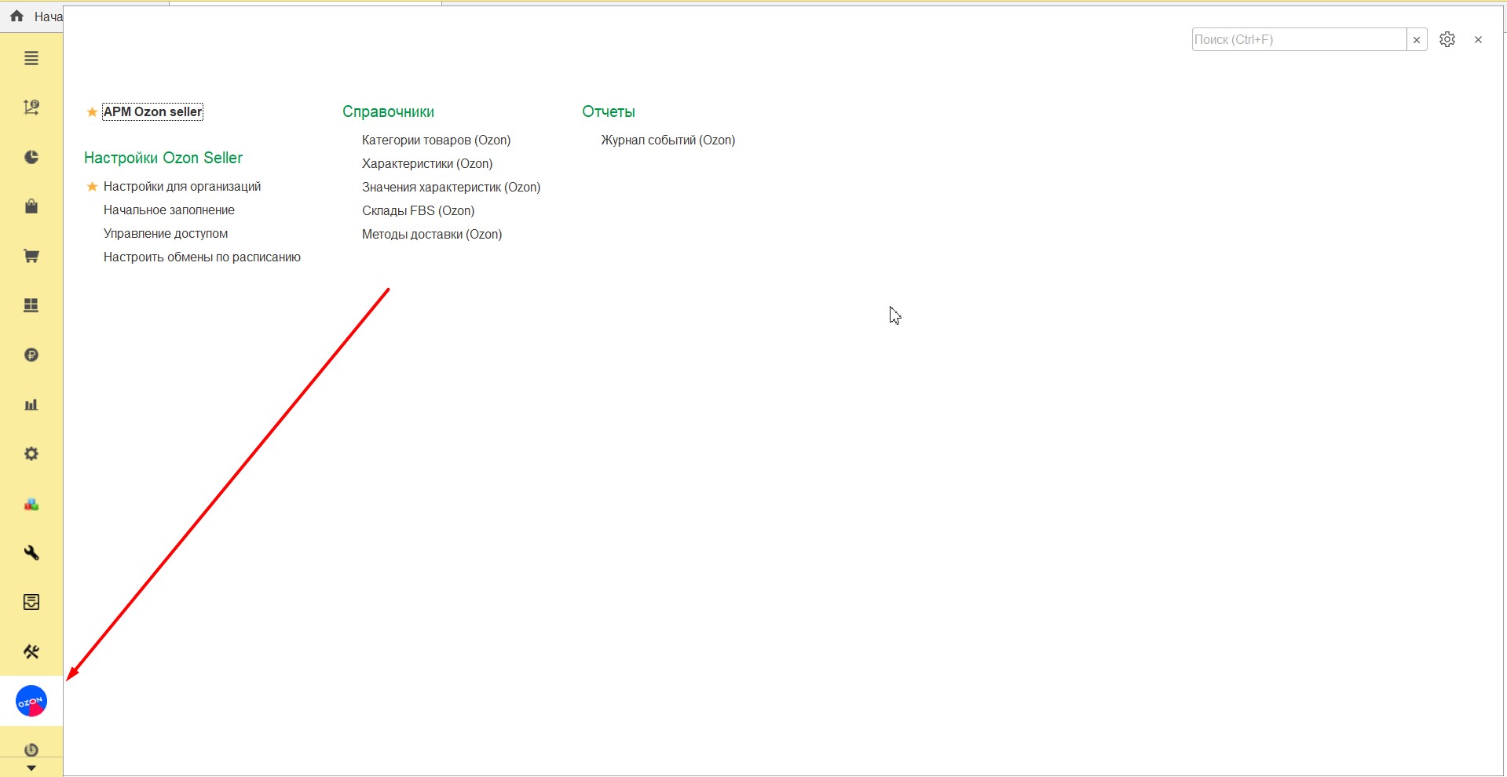
Task: Clear the search field with X button
Action: (1416, 40)
